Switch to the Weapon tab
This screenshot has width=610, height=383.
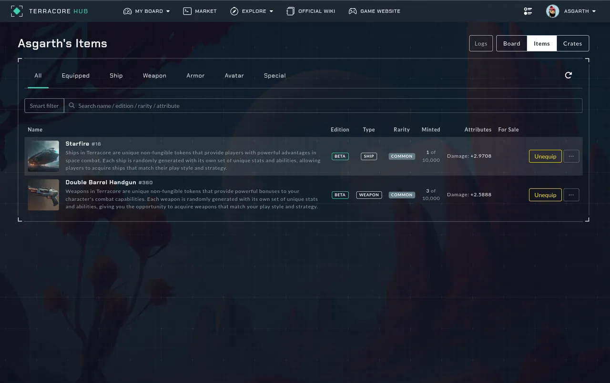(154, 76)
